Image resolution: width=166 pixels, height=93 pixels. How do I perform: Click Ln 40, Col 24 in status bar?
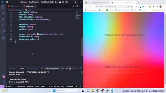tap(20, 87)
